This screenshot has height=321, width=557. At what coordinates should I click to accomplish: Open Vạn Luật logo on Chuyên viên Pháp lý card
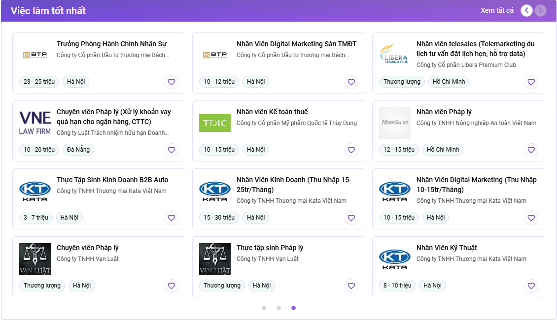35,259
